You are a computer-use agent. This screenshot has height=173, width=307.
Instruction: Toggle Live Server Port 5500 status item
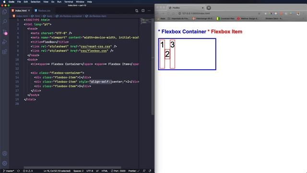[118, 171]
